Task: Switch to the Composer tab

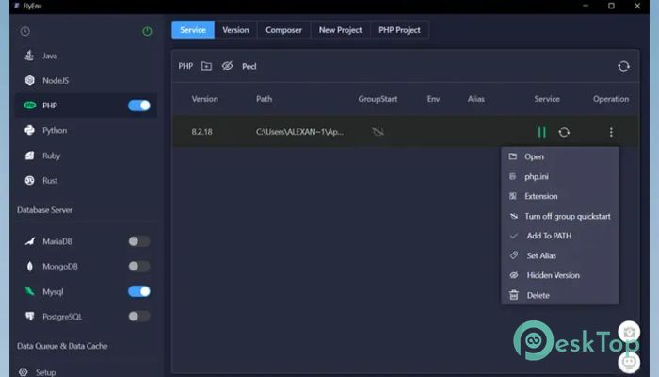Action: click(x=283, y=30)
